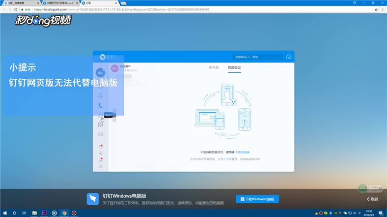Switch to the 视频会议 tab
Viewport: 387px width, 217px height.
pos(234,68)
